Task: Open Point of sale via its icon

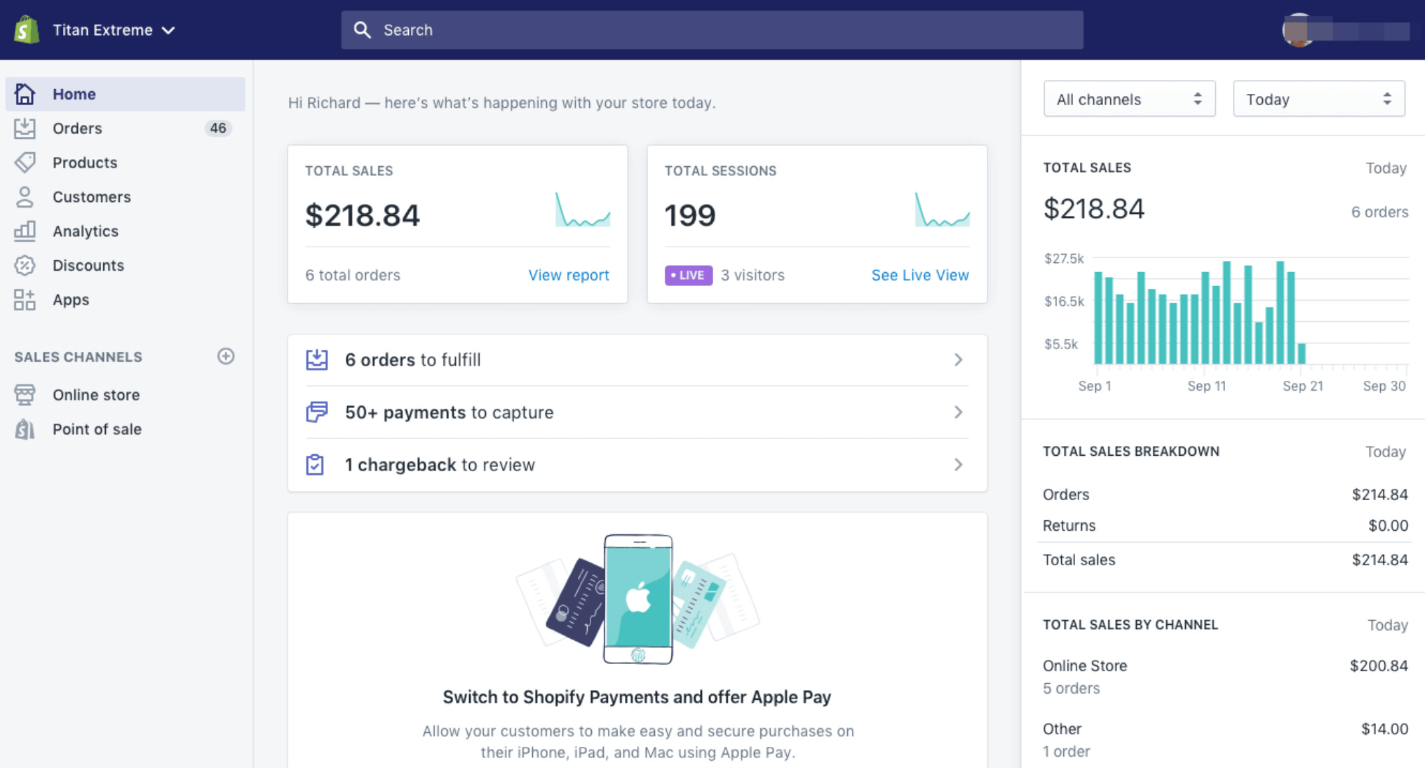Action: 25,428
